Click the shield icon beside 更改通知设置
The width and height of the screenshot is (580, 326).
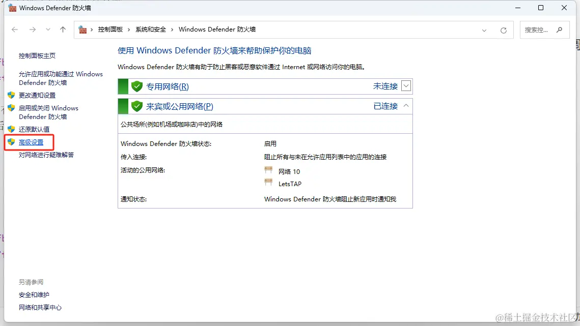point(12,95)
